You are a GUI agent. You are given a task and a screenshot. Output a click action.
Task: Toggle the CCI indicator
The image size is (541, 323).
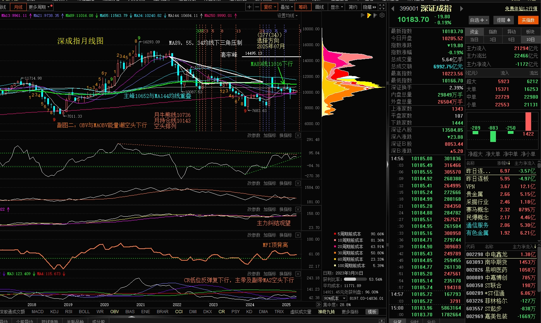click(179, 312)
